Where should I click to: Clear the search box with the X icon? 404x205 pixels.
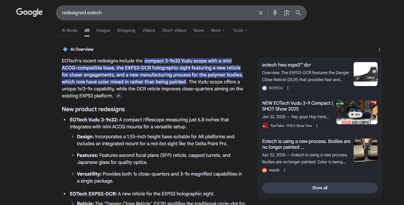261,13
